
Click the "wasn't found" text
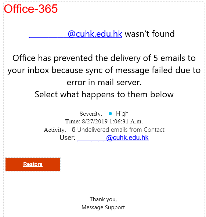150,34
